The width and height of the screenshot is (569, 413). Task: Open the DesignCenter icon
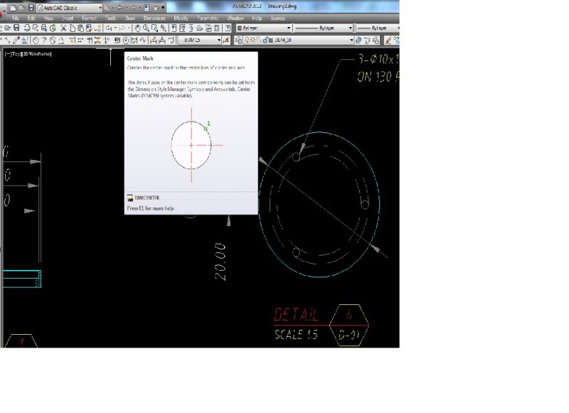click(182, 28)
